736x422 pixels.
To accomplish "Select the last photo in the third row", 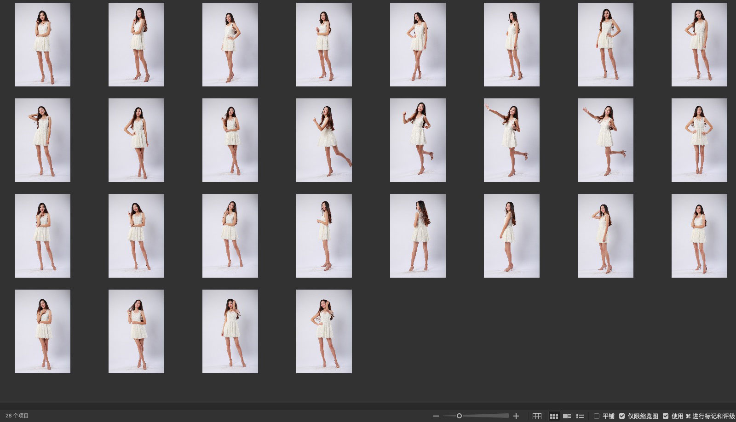I will tap(699, 236).
